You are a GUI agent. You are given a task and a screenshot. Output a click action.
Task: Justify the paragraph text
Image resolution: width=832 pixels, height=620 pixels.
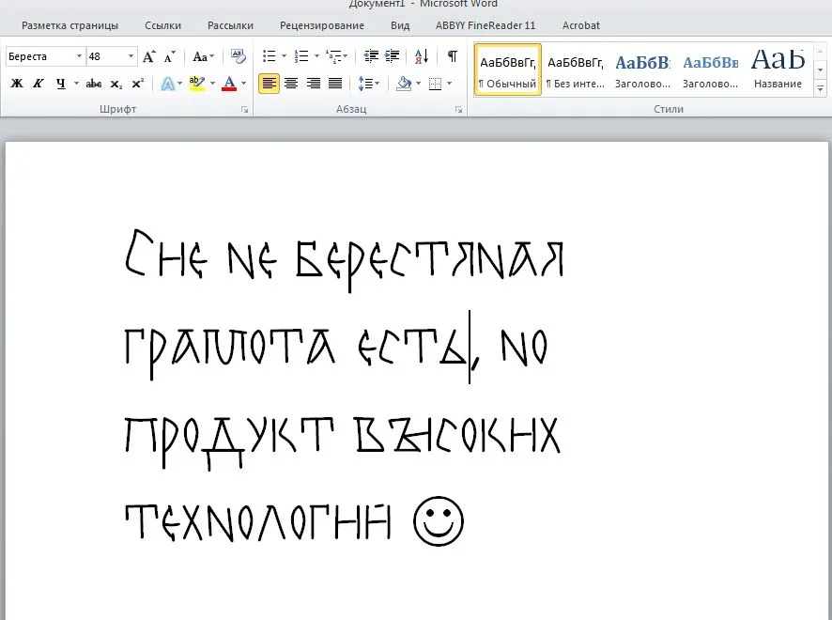click(335, 84)
